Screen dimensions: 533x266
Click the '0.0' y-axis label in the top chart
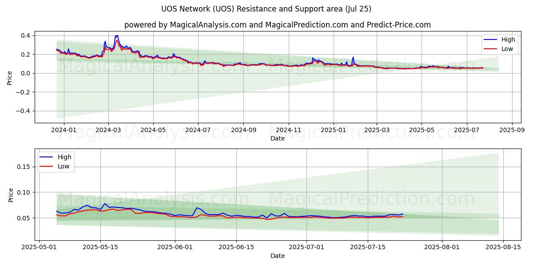click(26, 73)
